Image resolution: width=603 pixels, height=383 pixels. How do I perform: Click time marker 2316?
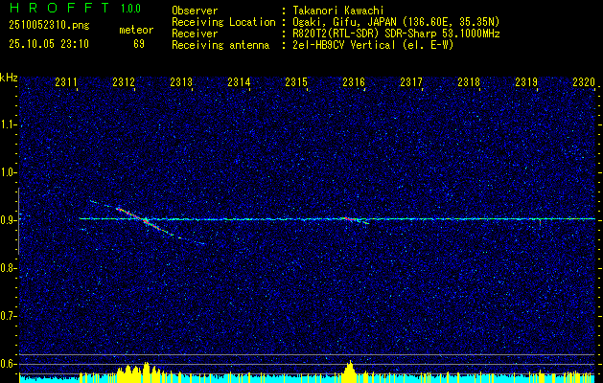(x=354, y=81)
